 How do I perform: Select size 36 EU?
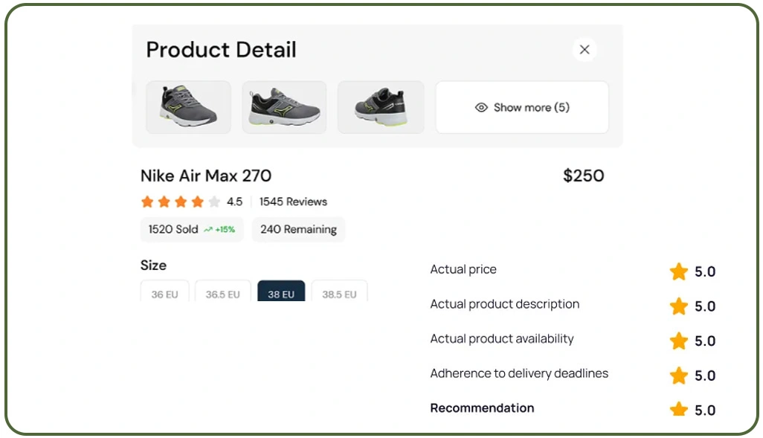click(164, 291)
